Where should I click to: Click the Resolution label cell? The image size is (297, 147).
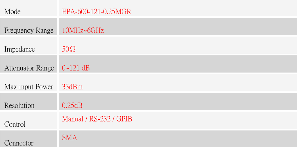coord(28,101)
